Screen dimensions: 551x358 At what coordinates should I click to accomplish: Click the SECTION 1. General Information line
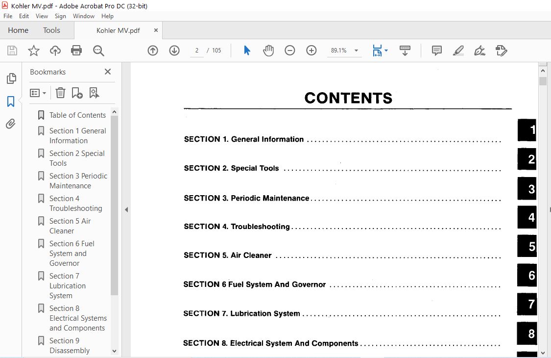[342, 139]
